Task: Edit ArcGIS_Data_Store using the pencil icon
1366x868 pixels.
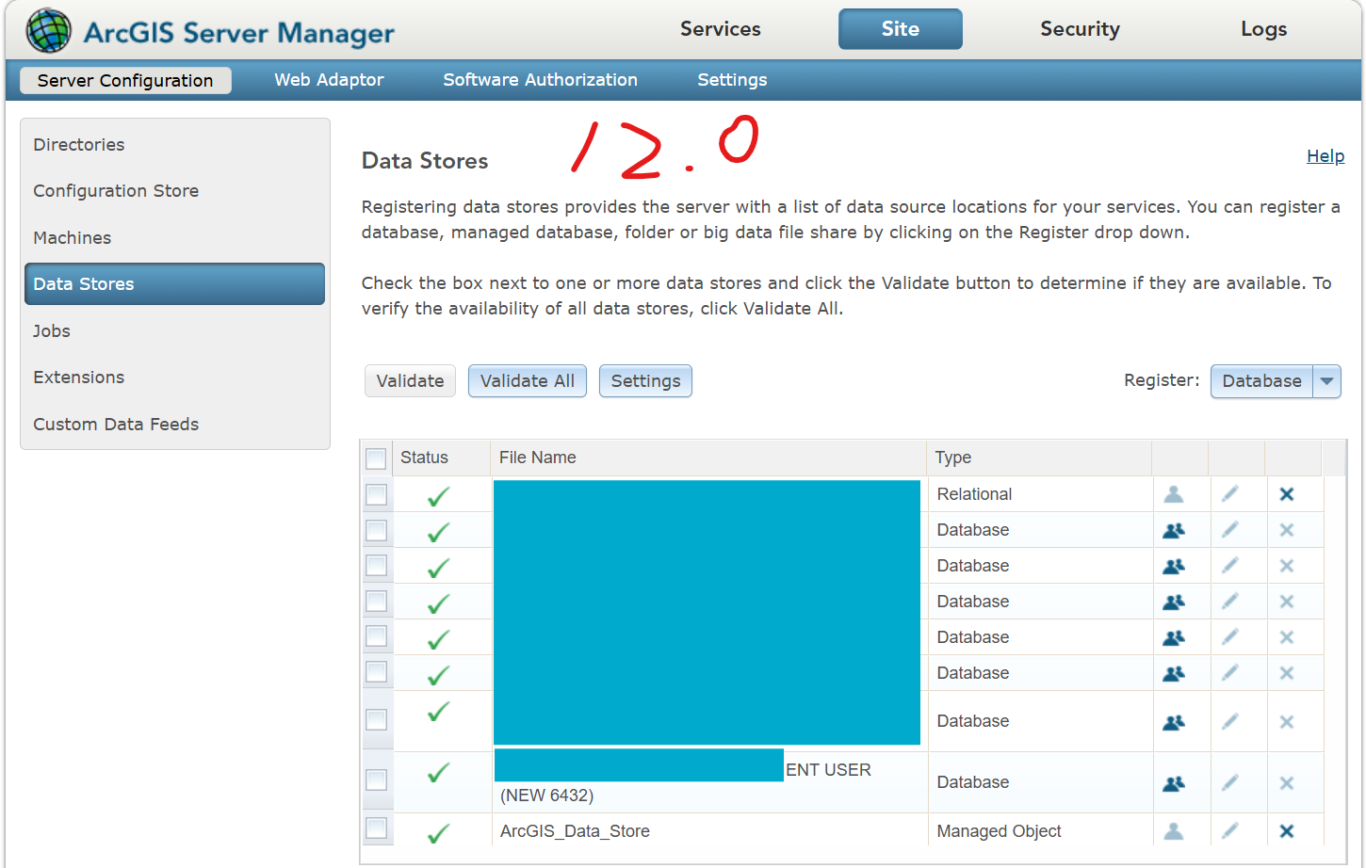Action: [1230, 830]
